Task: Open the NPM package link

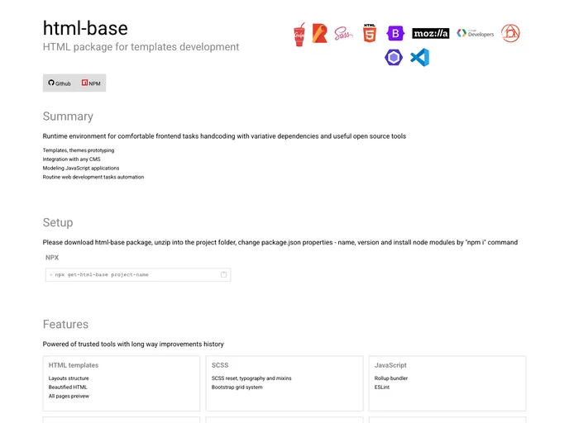Action: 91,83
